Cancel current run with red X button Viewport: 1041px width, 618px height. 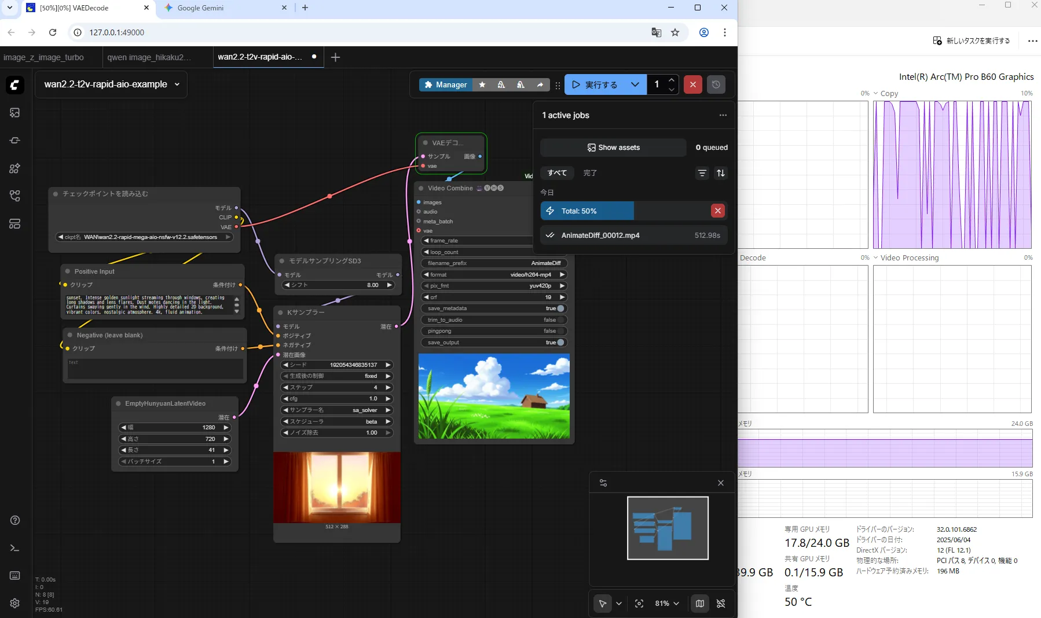pos(692,84)
